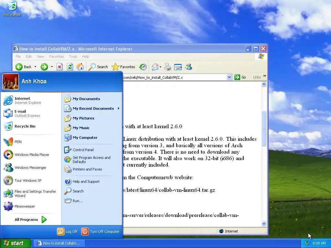Launch MSN from Start menu
The width and height of the screenshot is (331, 248).
click(31, 142)
